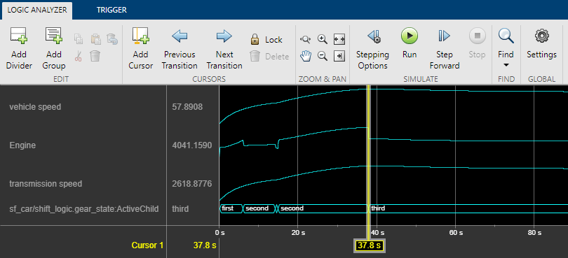Viewport: 568px width, 258px height.
Task: Lock the selected cursor
Action: [266, 39]
